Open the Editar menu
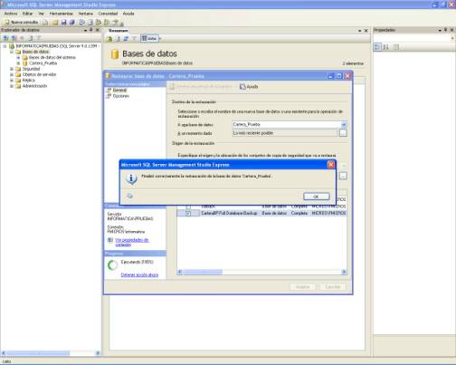This screenshot has height=365, width=456. [27, 14]
